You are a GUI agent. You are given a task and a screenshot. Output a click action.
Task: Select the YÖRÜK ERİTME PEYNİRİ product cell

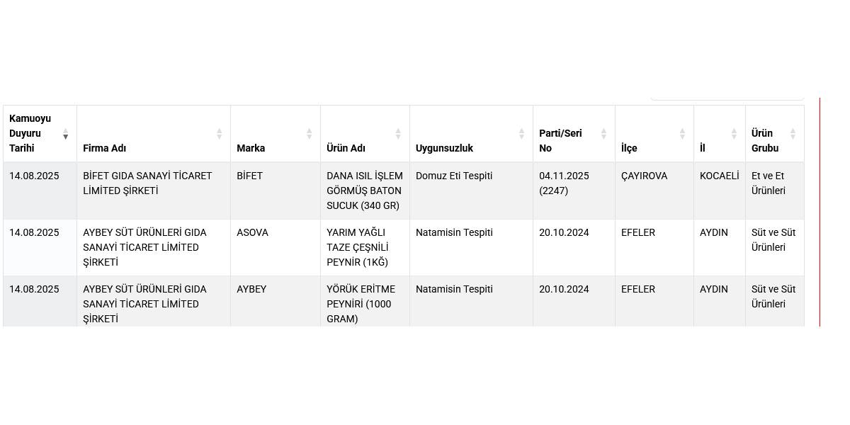361,304
